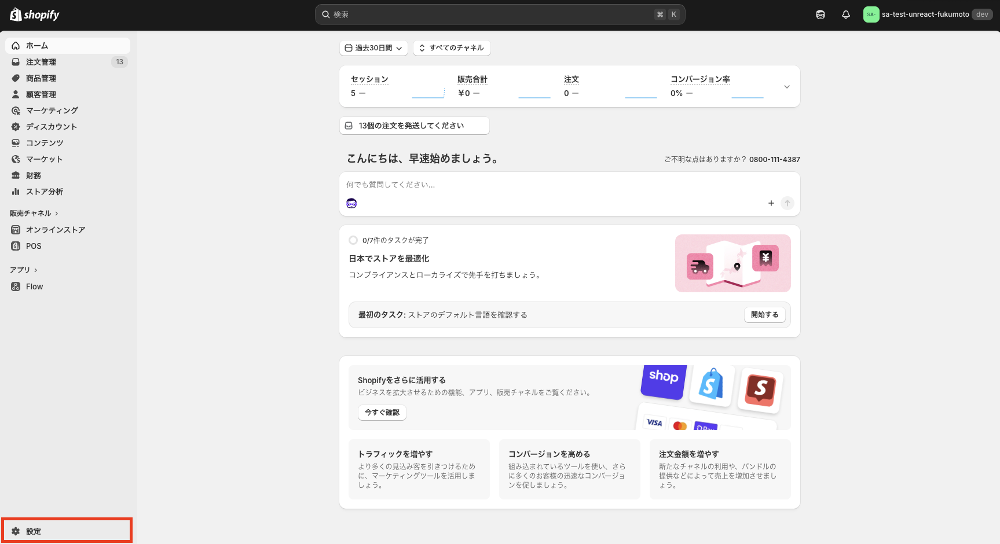Click the SA store avatar icon
Viewport: 1000px width, 544px height.
871,14
